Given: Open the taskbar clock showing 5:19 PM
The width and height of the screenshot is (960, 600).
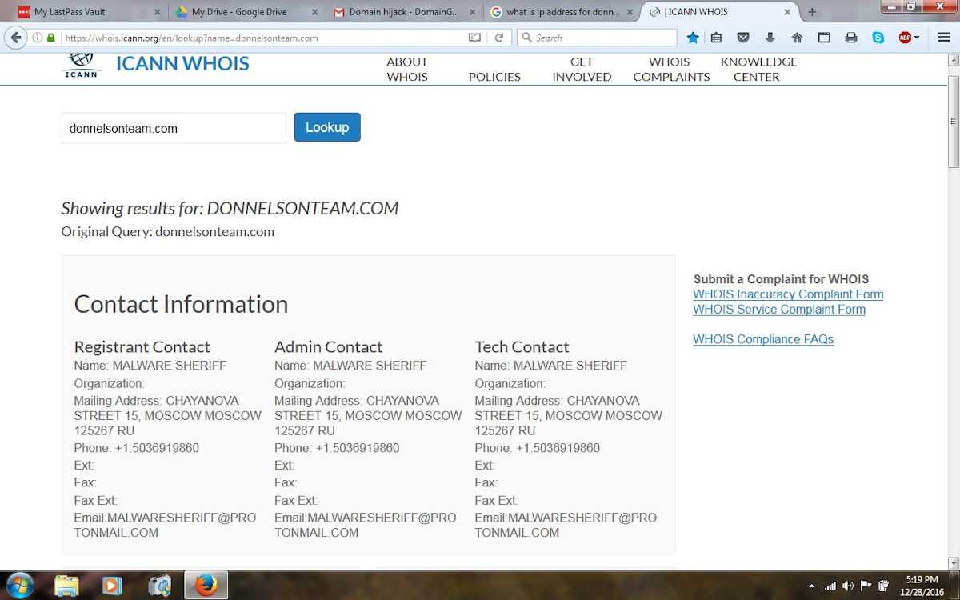Looking at the screenshot, I should pyautogui.click(x=922, y=586).
